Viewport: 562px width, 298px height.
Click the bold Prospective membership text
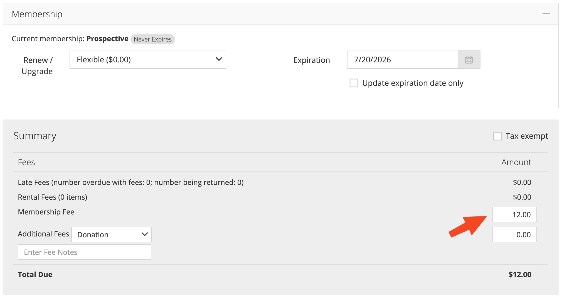[107, 39]
